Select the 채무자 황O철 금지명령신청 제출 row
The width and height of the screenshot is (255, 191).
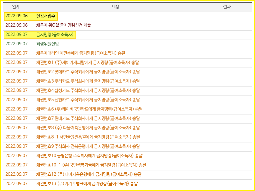(127, 25)
